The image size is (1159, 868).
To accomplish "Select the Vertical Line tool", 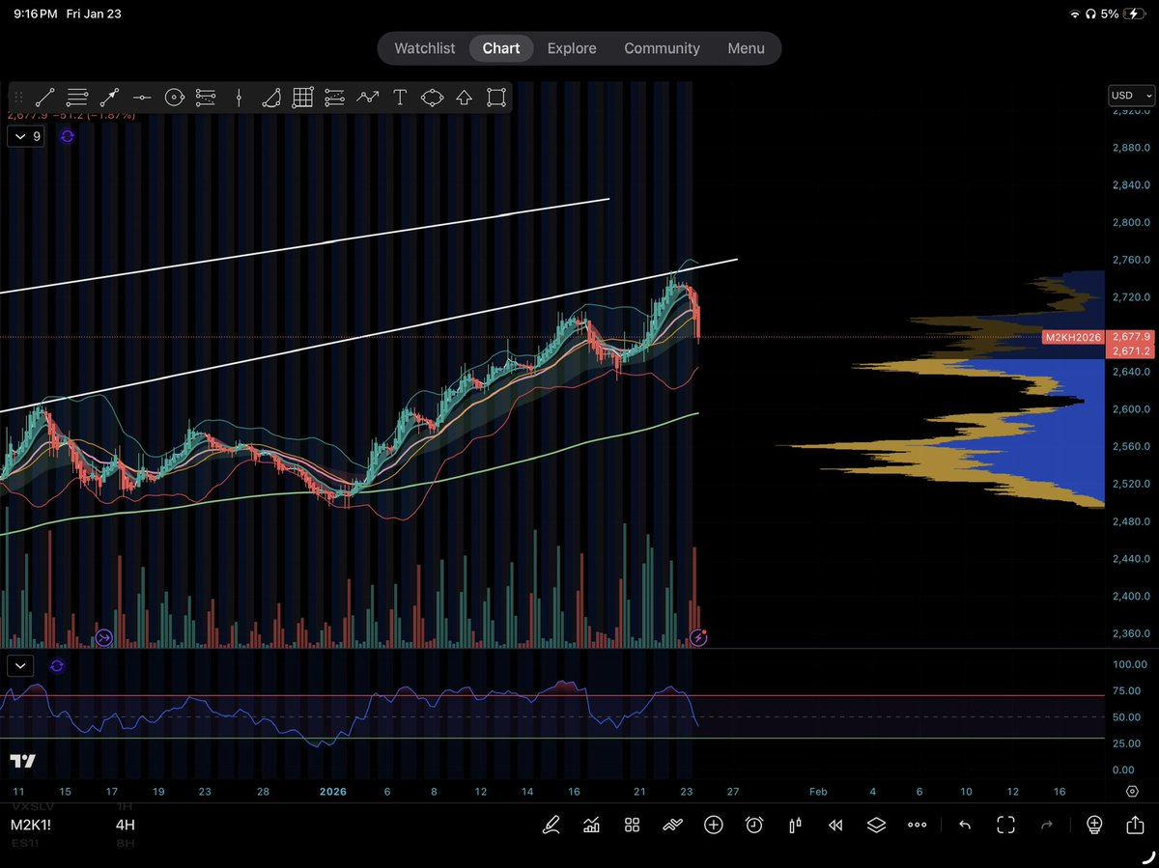I will 239,97.
